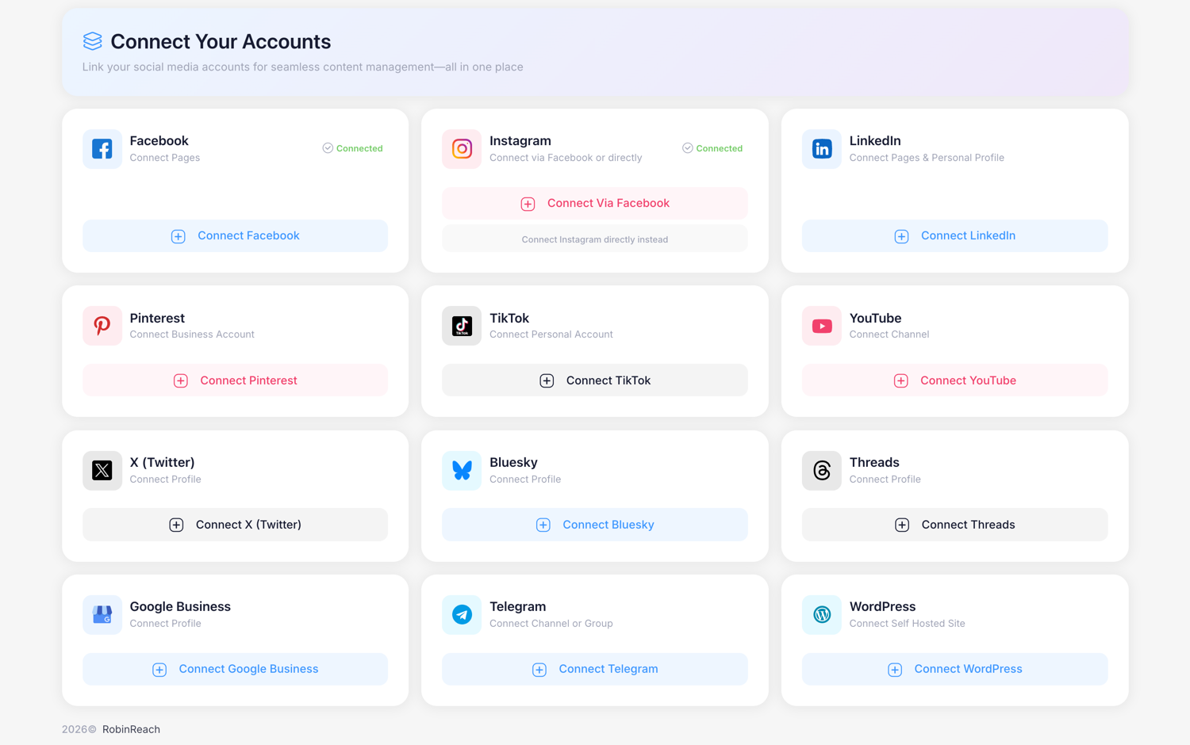Click the Connect Telegram button
1190x745 pixels.
point(595,670)
